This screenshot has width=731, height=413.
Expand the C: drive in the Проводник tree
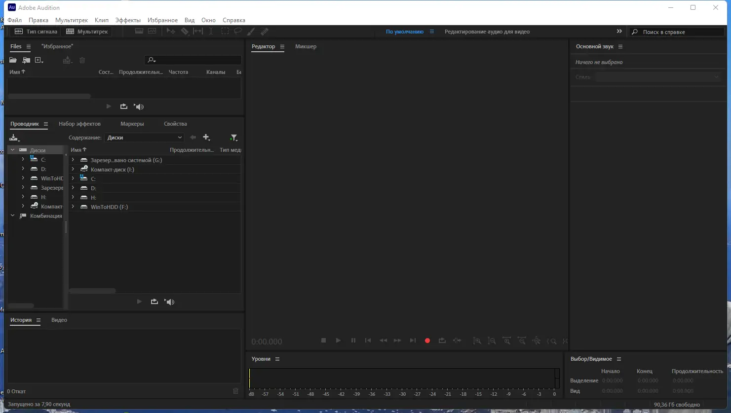(x=23, y=159)
